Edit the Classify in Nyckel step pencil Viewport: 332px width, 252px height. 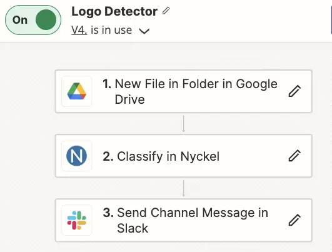point(294,156)
